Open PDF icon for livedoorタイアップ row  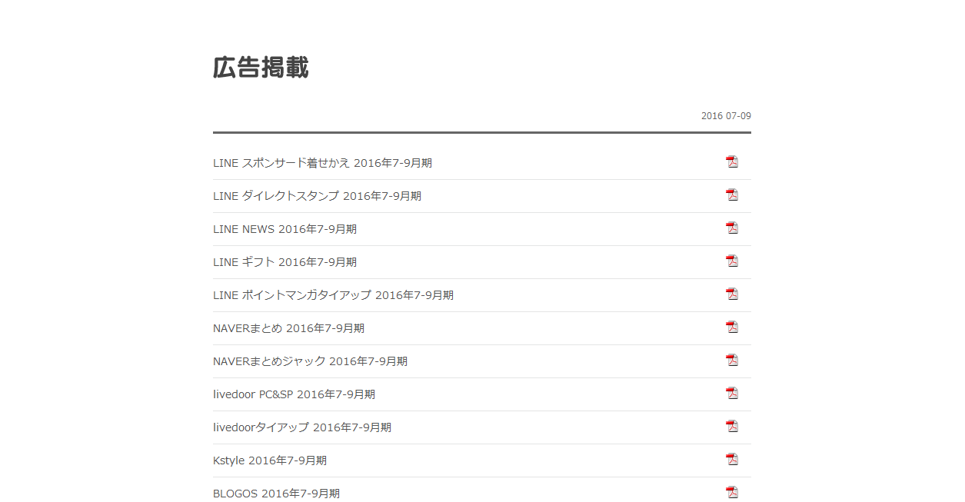732,426
